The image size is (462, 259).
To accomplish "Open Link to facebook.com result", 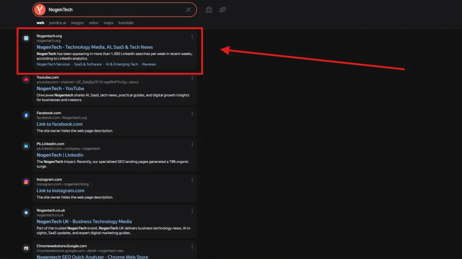I will (60, 124).
